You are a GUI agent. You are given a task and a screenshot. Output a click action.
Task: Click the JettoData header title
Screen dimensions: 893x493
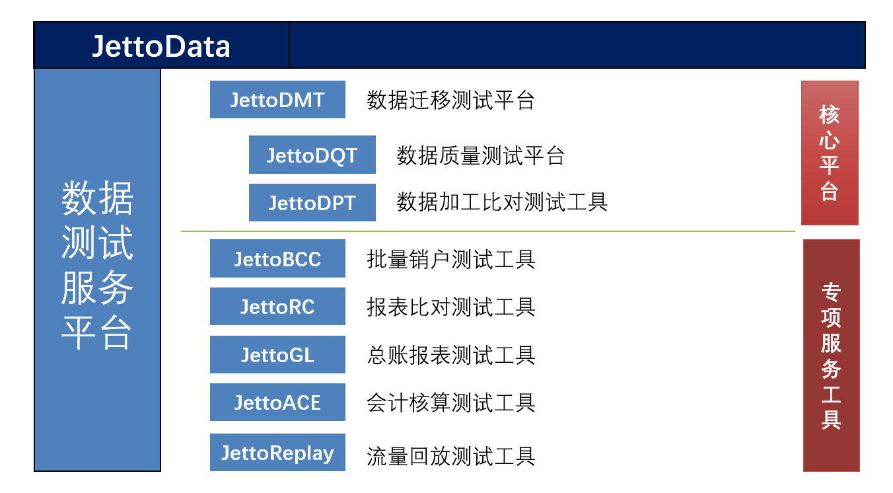161,46
